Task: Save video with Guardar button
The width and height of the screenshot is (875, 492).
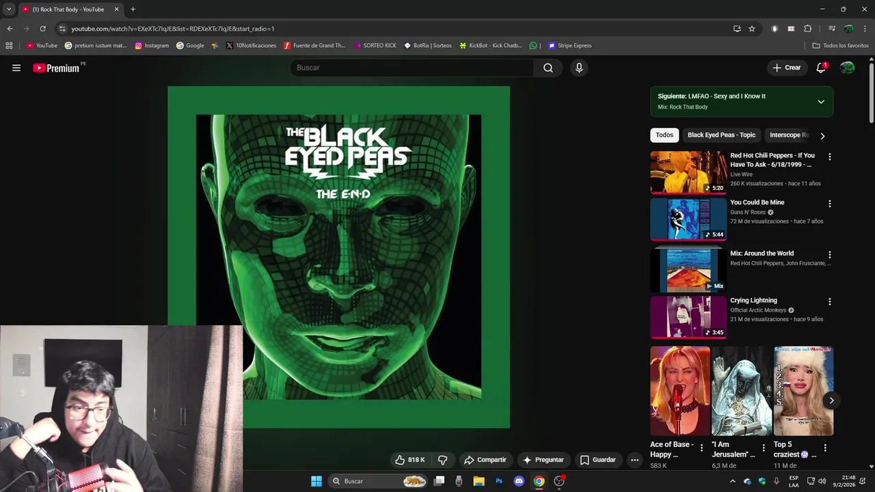Action: 597,460
